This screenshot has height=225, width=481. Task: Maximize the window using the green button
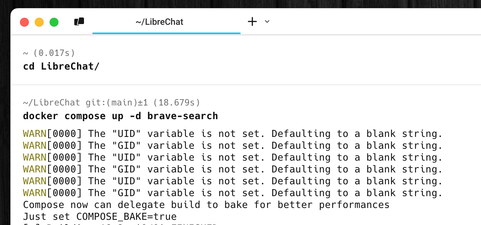tap(54, 22)
